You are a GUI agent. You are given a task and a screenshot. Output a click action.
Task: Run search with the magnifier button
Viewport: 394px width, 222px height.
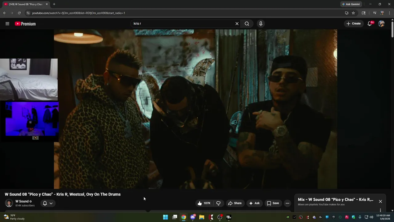click(x=247, y=24)
